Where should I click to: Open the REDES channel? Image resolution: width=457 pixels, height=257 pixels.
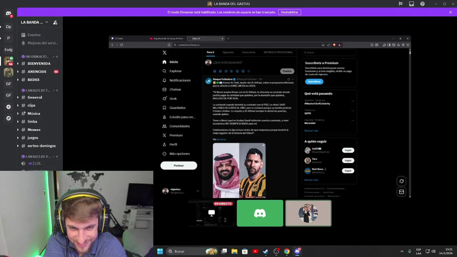40,80
